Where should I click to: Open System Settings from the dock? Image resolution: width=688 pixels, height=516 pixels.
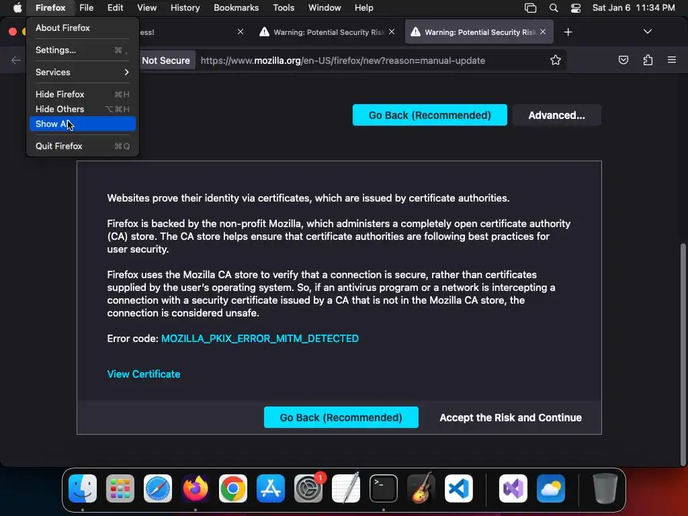308,488
